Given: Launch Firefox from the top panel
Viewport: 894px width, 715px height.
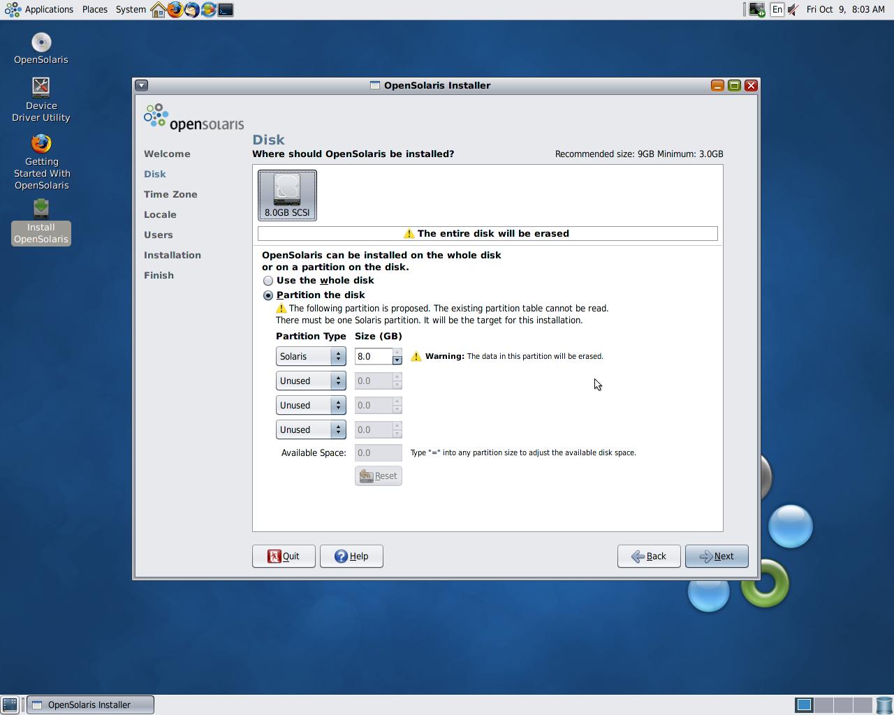Looking at the screenshot, I should (x=175, y=10).
